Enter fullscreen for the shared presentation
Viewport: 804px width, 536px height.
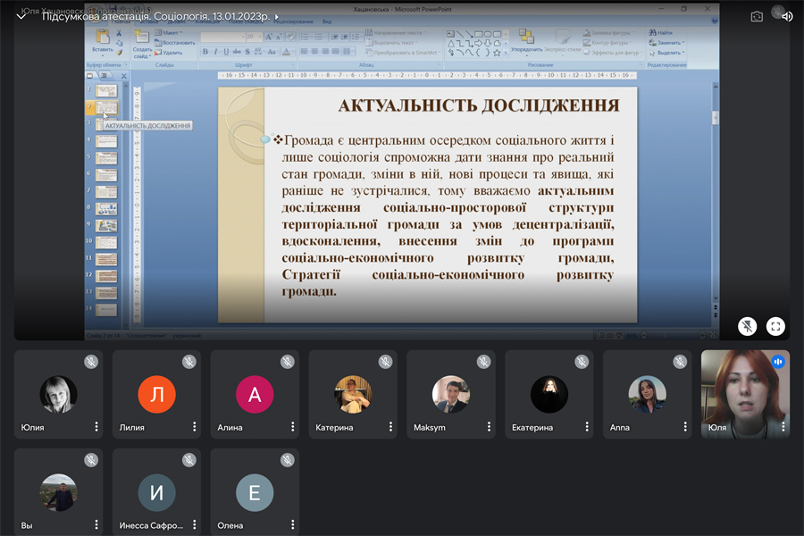point(775,327)
